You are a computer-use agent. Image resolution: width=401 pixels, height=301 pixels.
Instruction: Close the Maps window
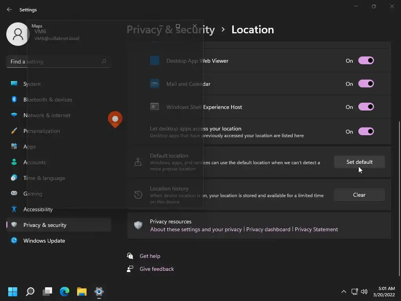[195, 26]
